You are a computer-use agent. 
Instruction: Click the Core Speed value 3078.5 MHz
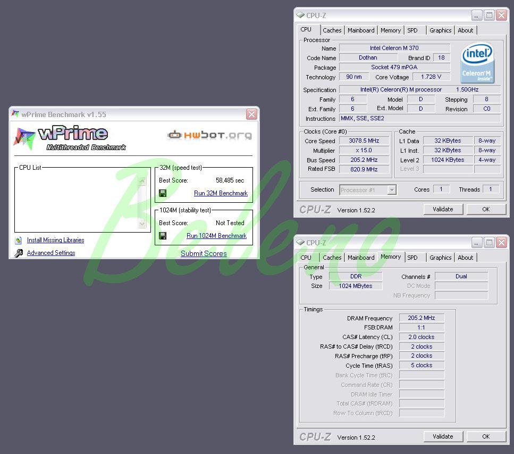point(364,141)
